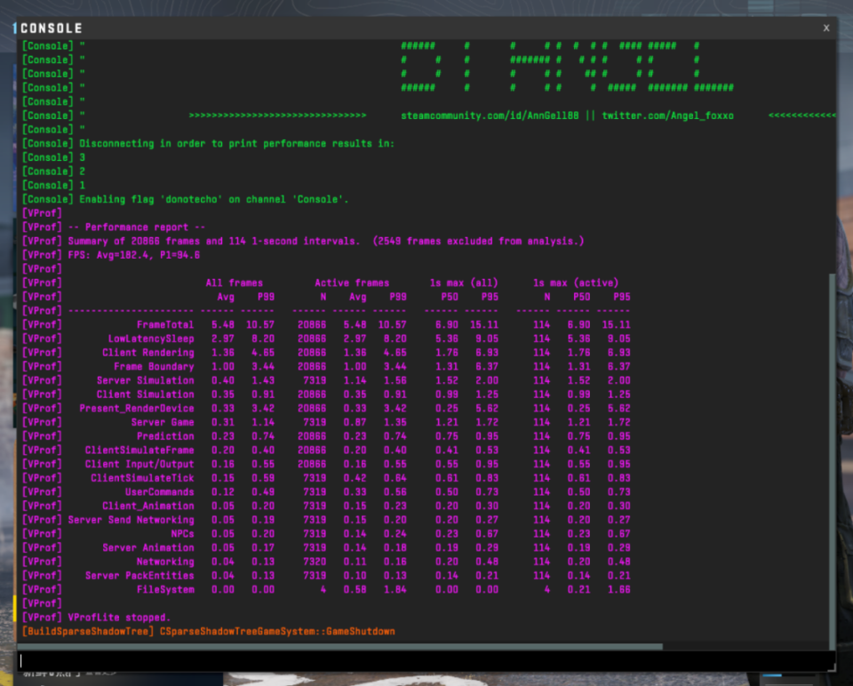Click the FileSystem active P99 value 1.84
This screenshot has height=686, width=853.
pyautogui.click(x=395, y=590)
